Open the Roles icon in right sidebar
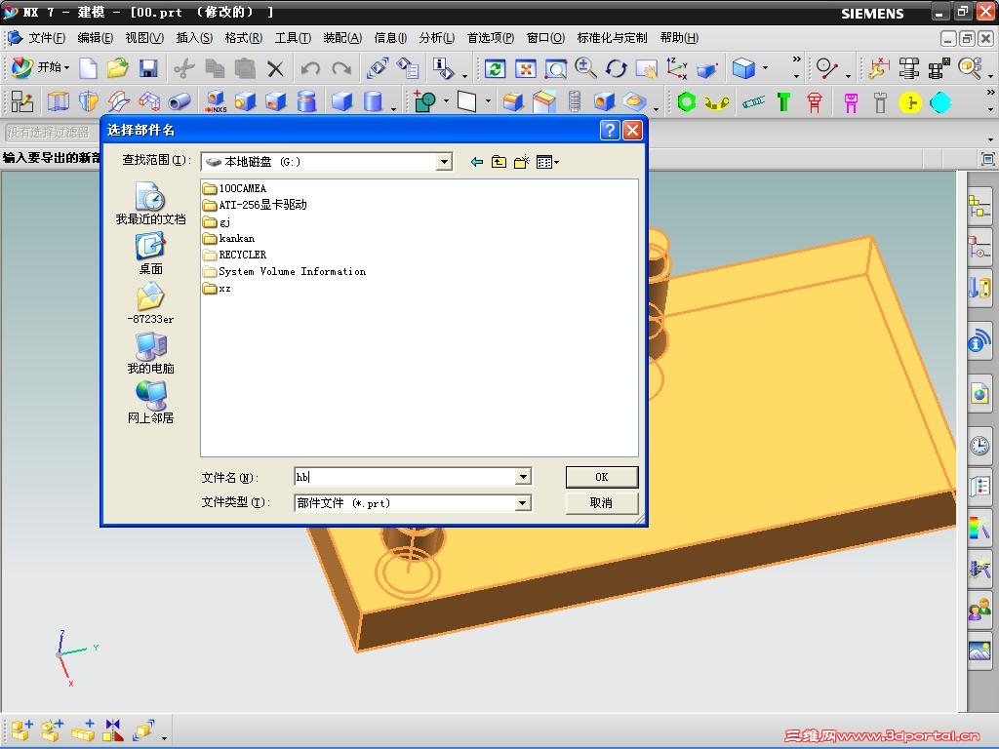The width and height of the screenshot is (999, 749). (979, 610)
